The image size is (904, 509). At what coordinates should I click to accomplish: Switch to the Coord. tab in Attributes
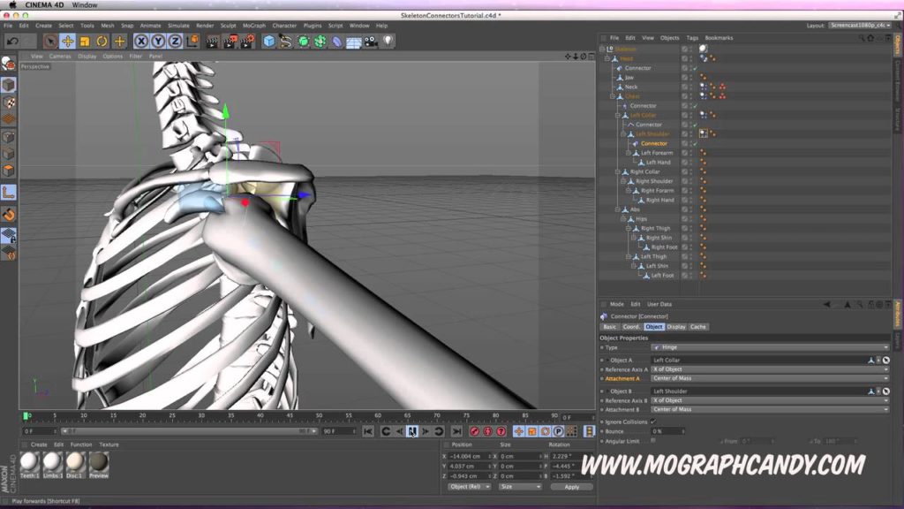pos(631,327)
